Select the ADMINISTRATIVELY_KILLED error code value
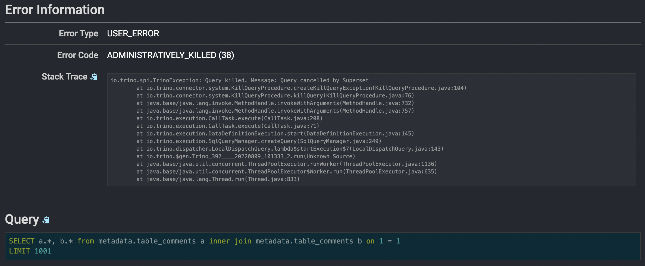The width and height of the screenshot is (645, 266). [x=170, y=55]
